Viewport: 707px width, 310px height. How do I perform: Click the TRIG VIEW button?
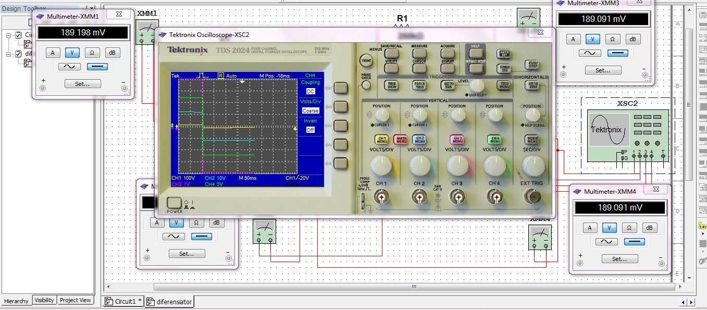[392, 85]
